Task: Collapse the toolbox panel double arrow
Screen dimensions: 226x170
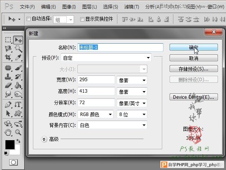Action: (5, 28)
